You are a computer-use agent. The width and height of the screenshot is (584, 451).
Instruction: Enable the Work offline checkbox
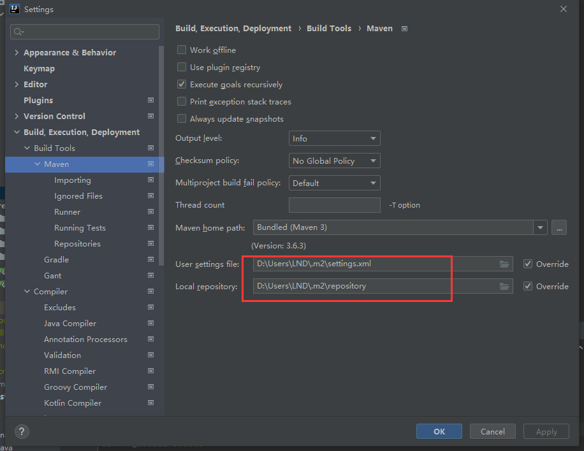click(182, 50)
